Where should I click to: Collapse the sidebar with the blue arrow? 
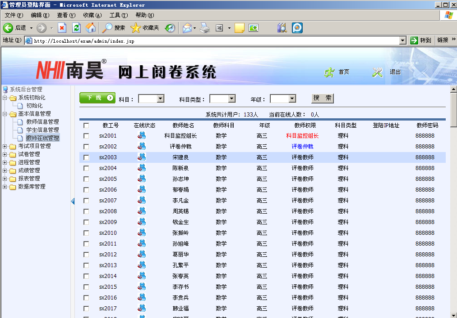pyautogui.click(x=73, y=201)
